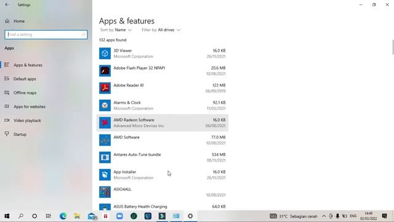The image size is (394, 222).
Task: Open the Sort by Name dropdown
Action: coord(116,30)
